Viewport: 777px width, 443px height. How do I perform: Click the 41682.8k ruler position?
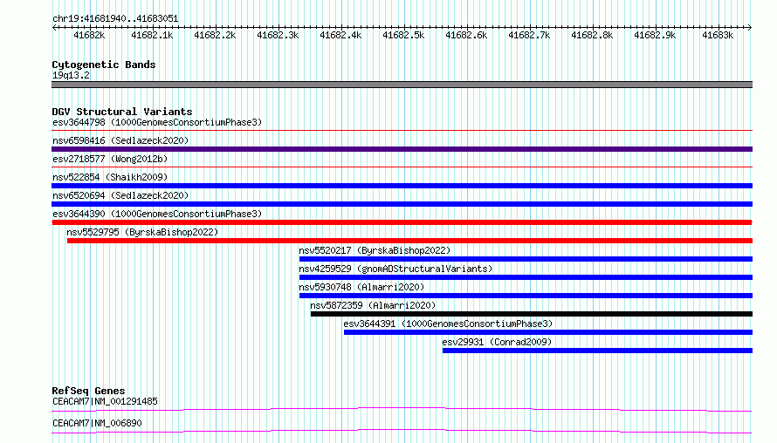coord(593,35)
